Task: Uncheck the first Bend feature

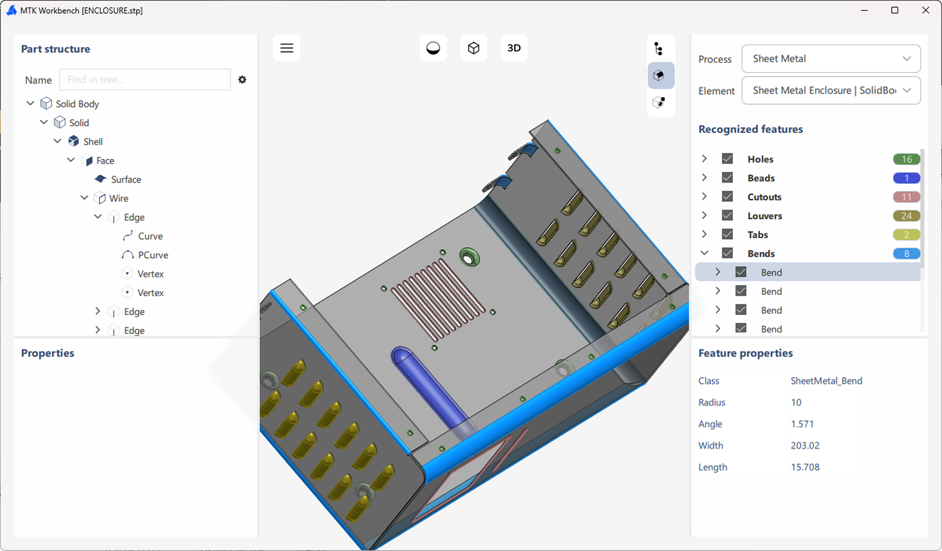Action: click(741, 272)
